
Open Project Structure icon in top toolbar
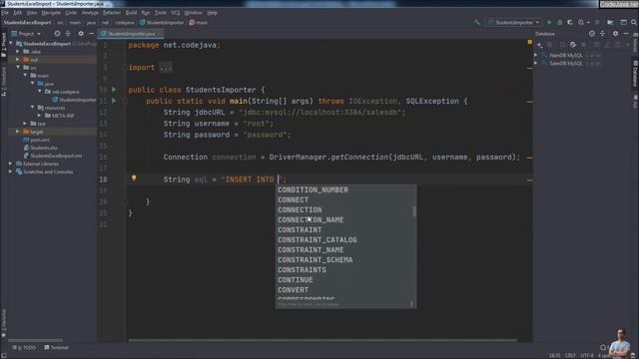[x=610, y=22]
